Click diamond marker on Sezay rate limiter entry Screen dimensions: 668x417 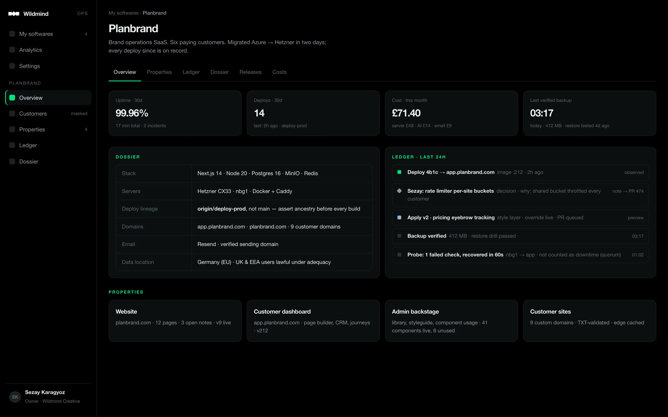(x=399, y=191)
